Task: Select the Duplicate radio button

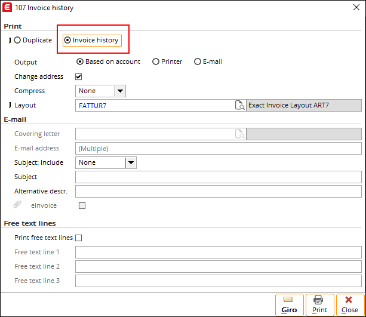Action: [17, 40]
